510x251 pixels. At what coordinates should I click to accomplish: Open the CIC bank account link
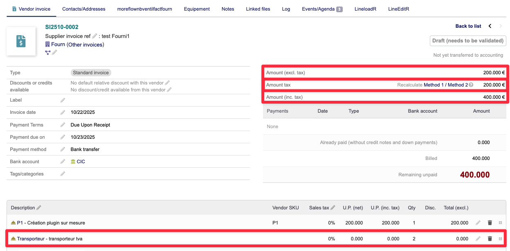(x=81, y=162)
